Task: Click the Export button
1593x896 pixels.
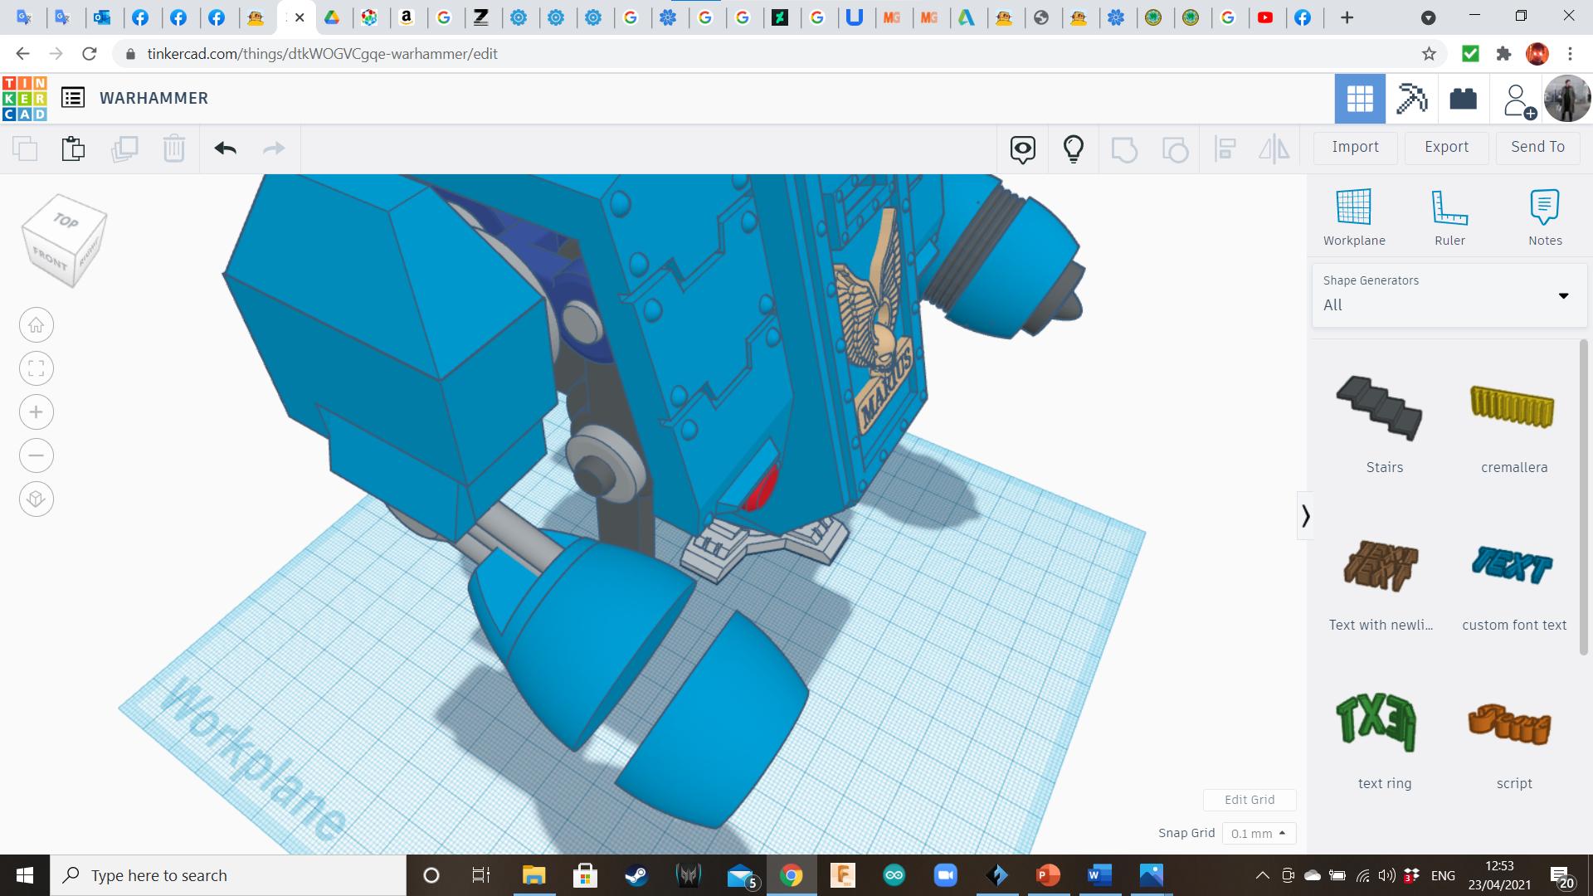Action: 1446,147
